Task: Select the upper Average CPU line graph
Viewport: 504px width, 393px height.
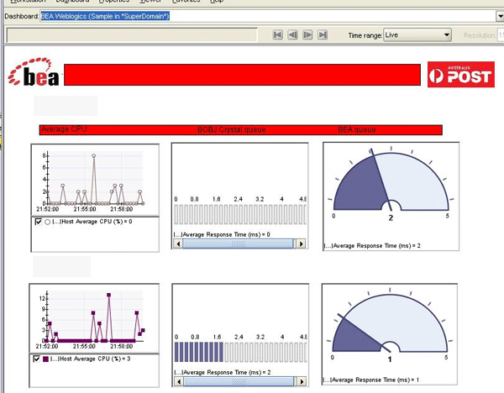Action: point(95,180)
